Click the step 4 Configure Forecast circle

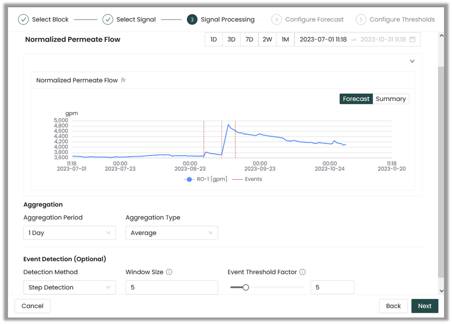pyautogui.click(x=276, y=19)
